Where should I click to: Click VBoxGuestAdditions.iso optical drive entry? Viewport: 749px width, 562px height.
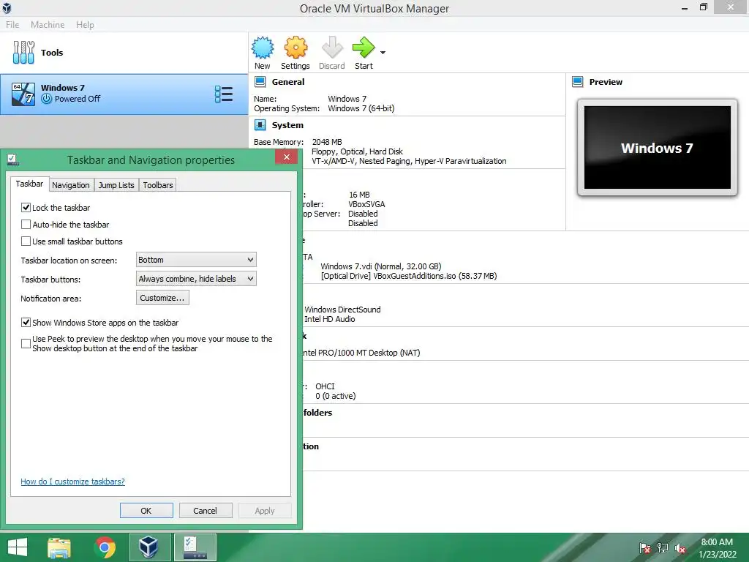[409, 276]
